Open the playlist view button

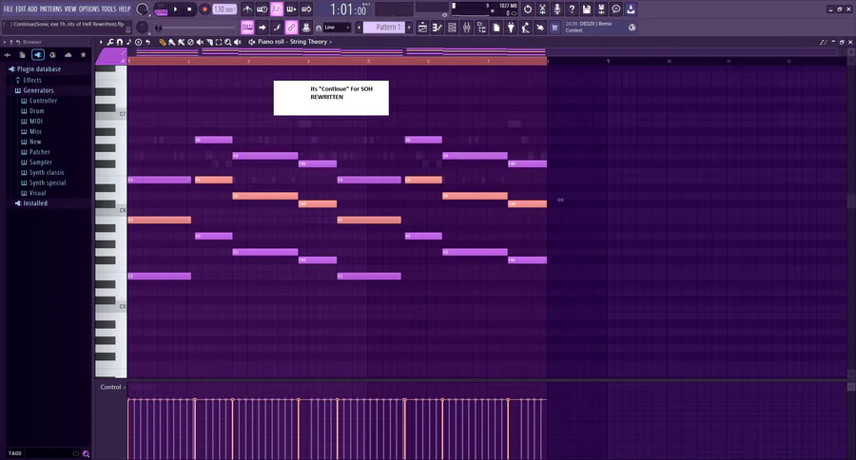[422, 28]
